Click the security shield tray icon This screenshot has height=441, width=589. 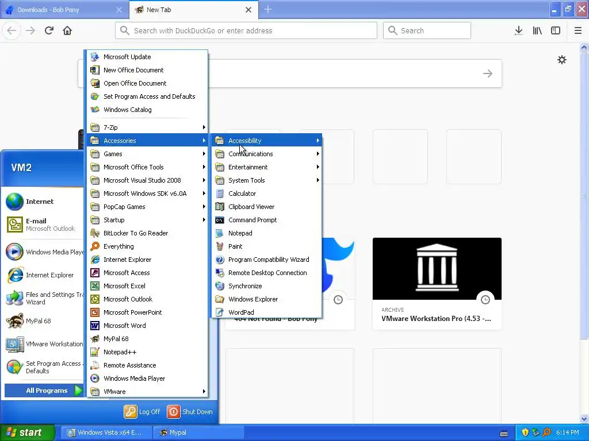click(x=525, y=432)
